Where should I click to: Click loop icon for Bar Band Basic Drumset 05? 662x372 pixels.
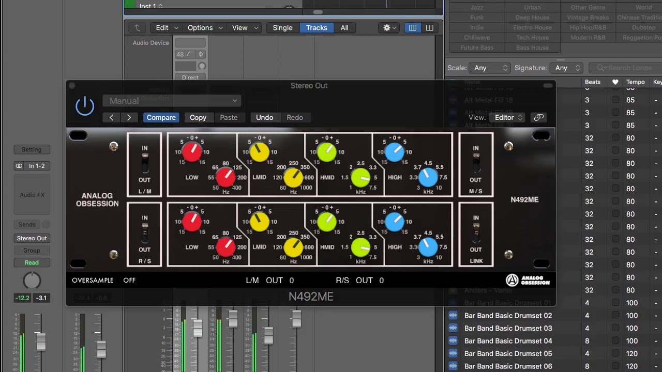[453, 353]
